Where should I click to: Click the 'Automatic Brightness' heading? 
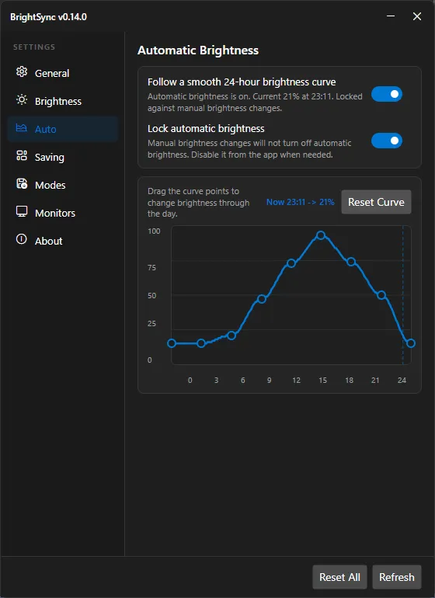coord(198,50)
